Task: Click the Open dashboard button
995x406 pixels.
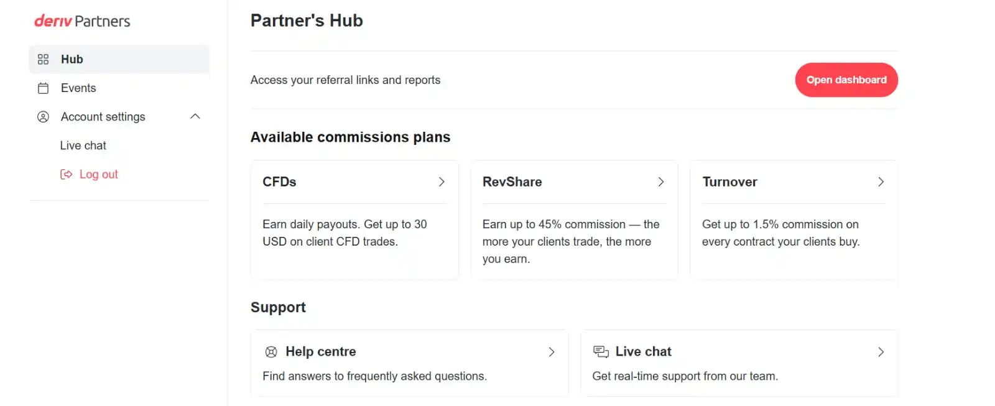Action: tap(846, 80)
